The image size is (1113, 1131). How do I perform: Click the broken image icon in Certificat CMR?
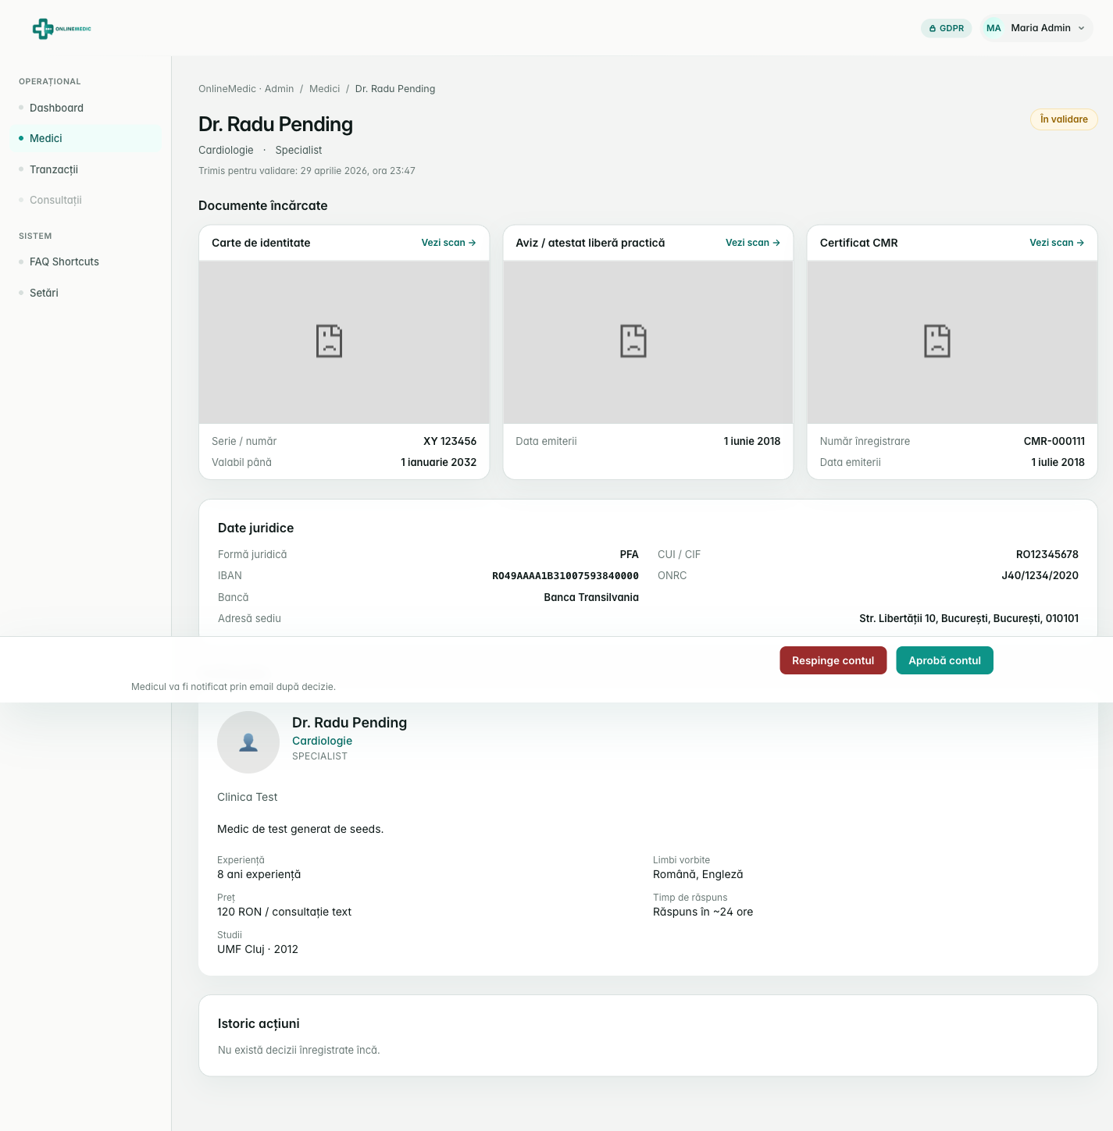(x=937, y=341)
